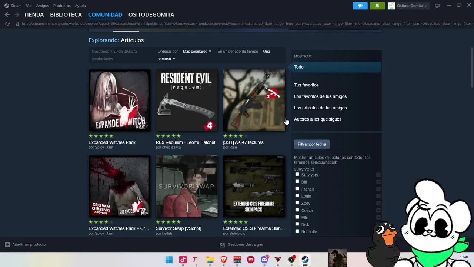Launch Brave browser from the taskbar

[224, 260]
